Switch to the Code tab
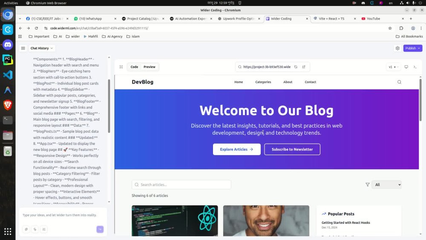Screen dimensions: 426x240 click(134, 67)
